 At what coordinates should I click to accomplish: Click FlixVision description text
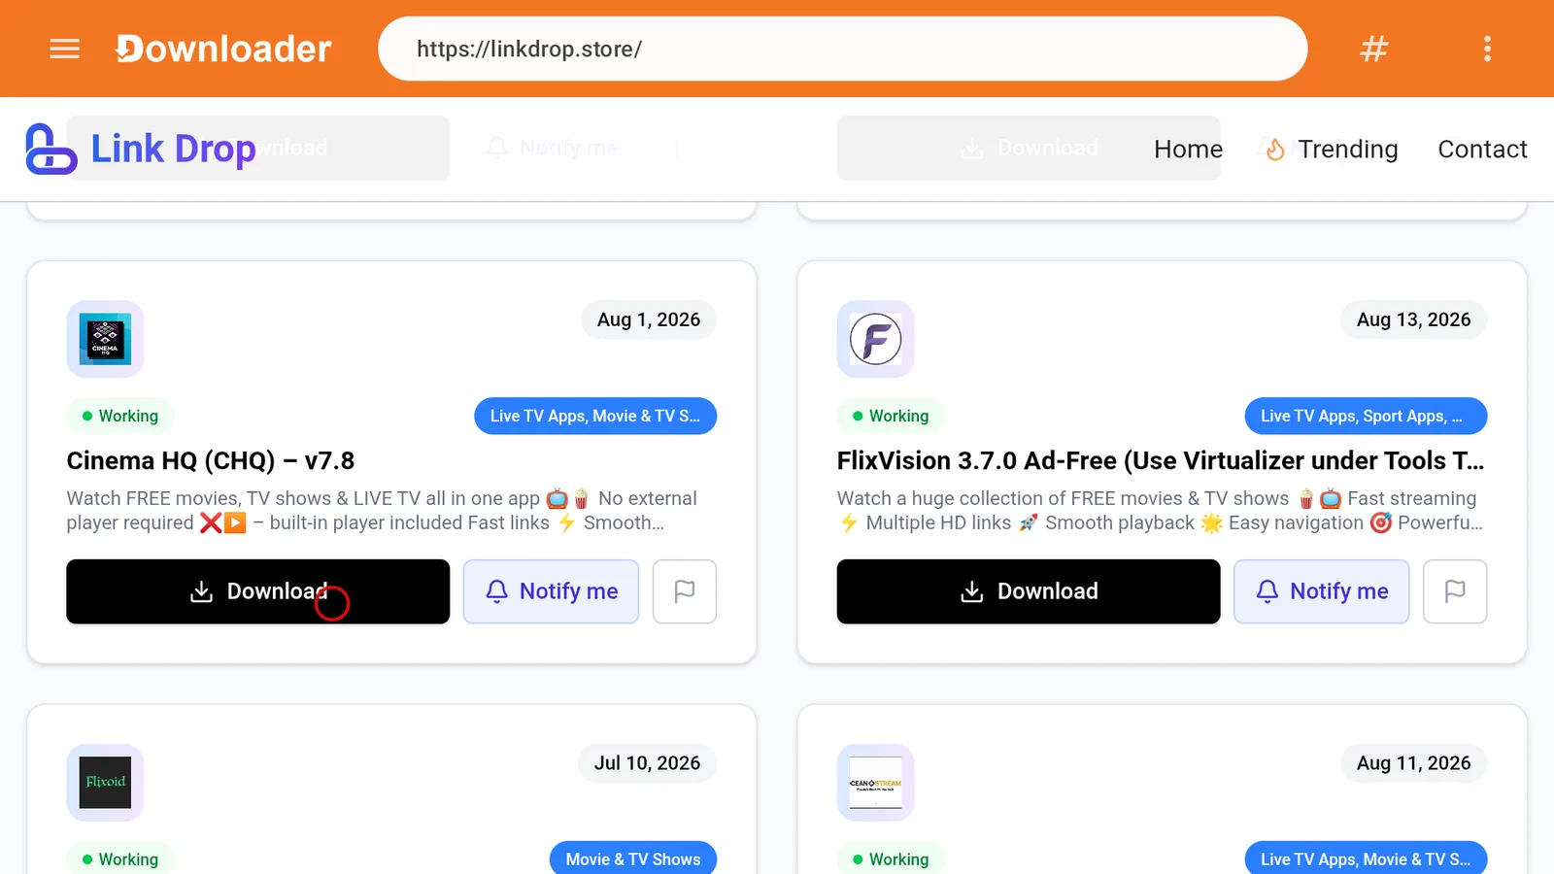click(1161, 511)
